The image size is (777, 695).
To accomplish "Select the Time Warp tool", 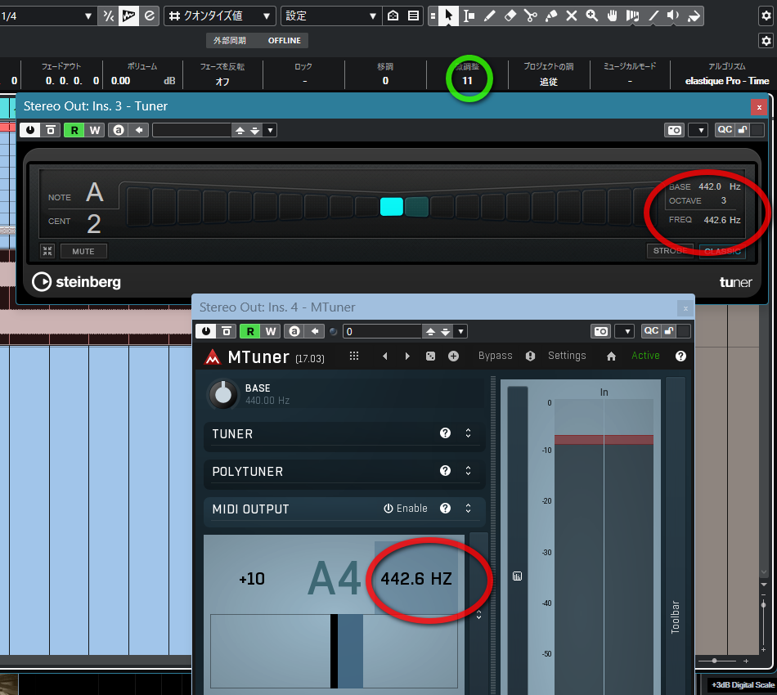I will click(x=632, y=16).
